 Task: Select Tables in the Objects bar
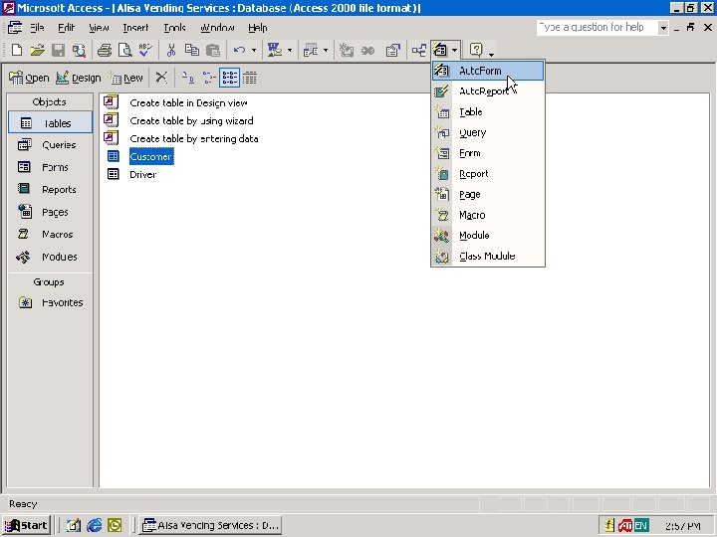point(51,123)
